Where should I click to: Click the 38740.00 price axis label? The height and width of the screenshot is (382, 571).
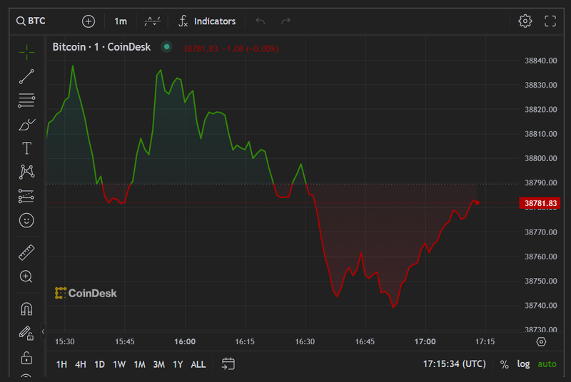tap(540, 305)
